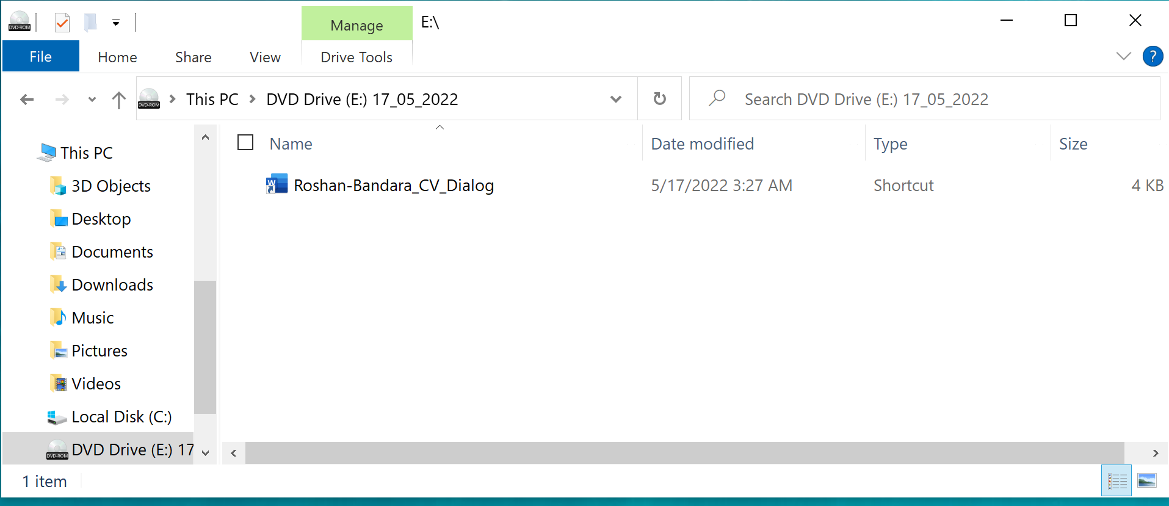
Task: Click the New folder quick access icon
Action: tap(90, 23)
